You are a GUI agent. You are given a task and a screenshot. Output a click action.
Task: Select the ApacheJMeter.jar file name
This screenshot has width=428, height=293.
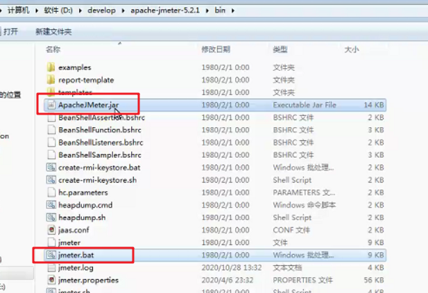(x=88, y=105)
